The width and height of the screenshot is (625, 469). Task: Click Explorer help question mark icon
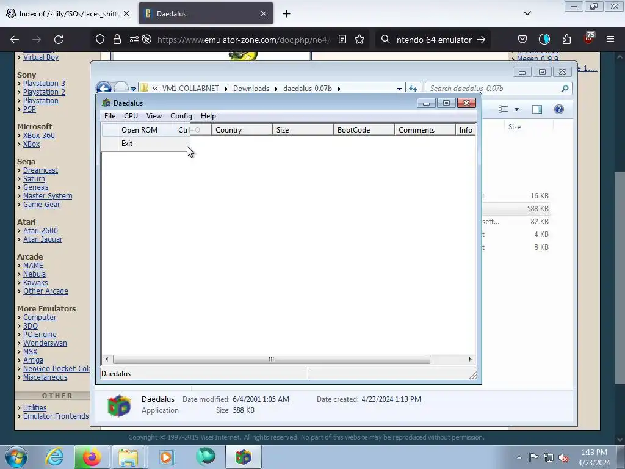(559, 109)
